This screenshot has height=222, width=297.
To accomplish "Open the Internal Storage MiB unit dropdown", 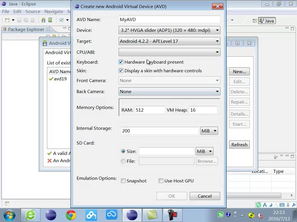I will [x=209, y=131].
